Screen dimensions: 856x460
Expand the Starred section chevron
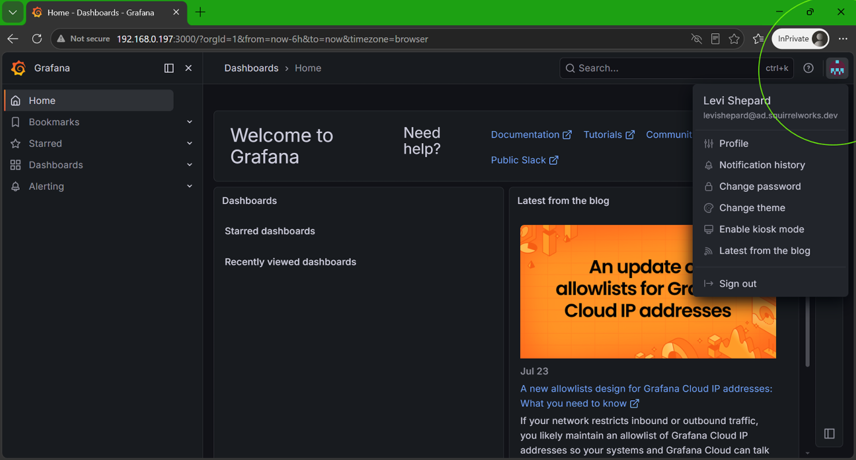click(x=190, y=143)
